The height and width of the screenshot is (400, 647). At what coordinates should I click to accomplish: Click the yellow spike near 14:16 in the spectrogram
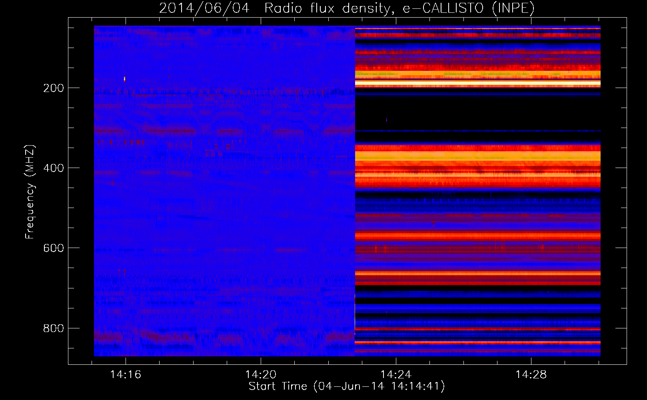125,79
